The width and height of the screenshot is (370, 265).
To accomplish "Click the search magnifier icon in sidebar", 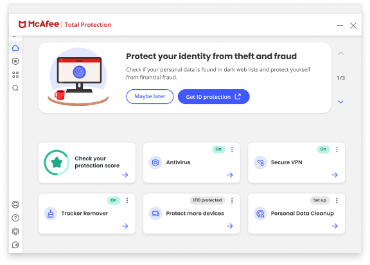I will (15, 88).
